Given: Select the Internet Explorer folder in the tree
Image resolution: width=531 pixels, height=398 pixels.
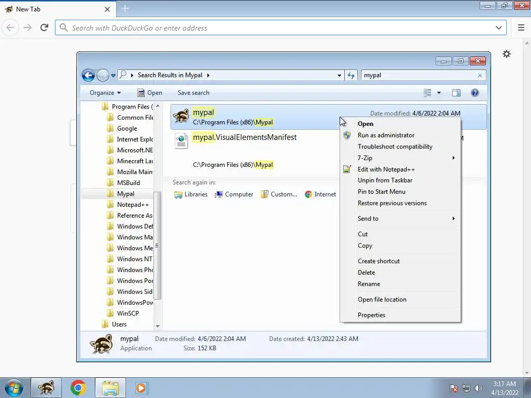Looking at the screenshot, I should (x=130, y=139).
